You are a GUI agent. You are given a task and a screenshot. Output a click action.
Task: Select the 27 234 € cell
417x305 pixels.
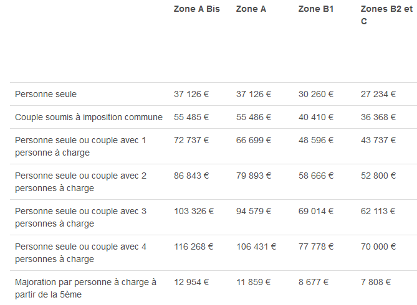(378, 94)
